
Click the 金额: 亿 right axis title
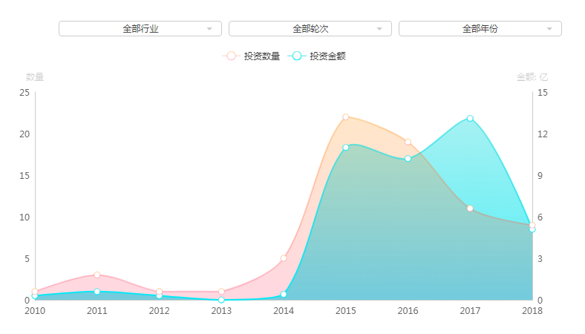(532, 77)
